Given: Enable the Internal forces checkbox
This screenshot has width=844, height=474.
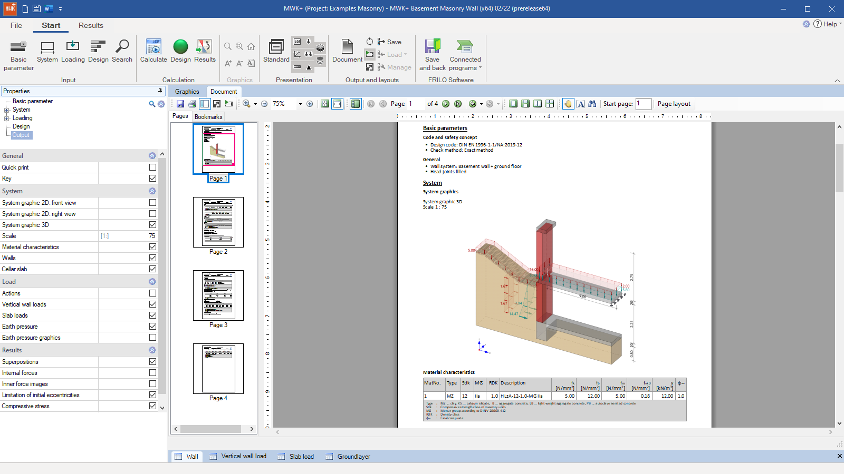Looking at the screenshot, I should click(x=152, y=373).
